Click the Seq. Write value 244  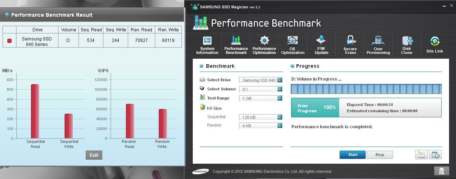coord(116,40)
